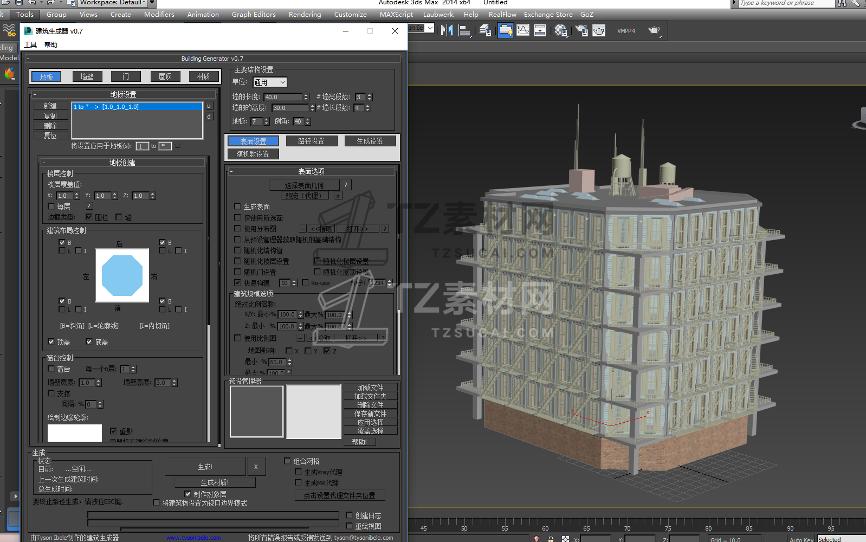Click the Align tool icon

[x=464, y=31]
